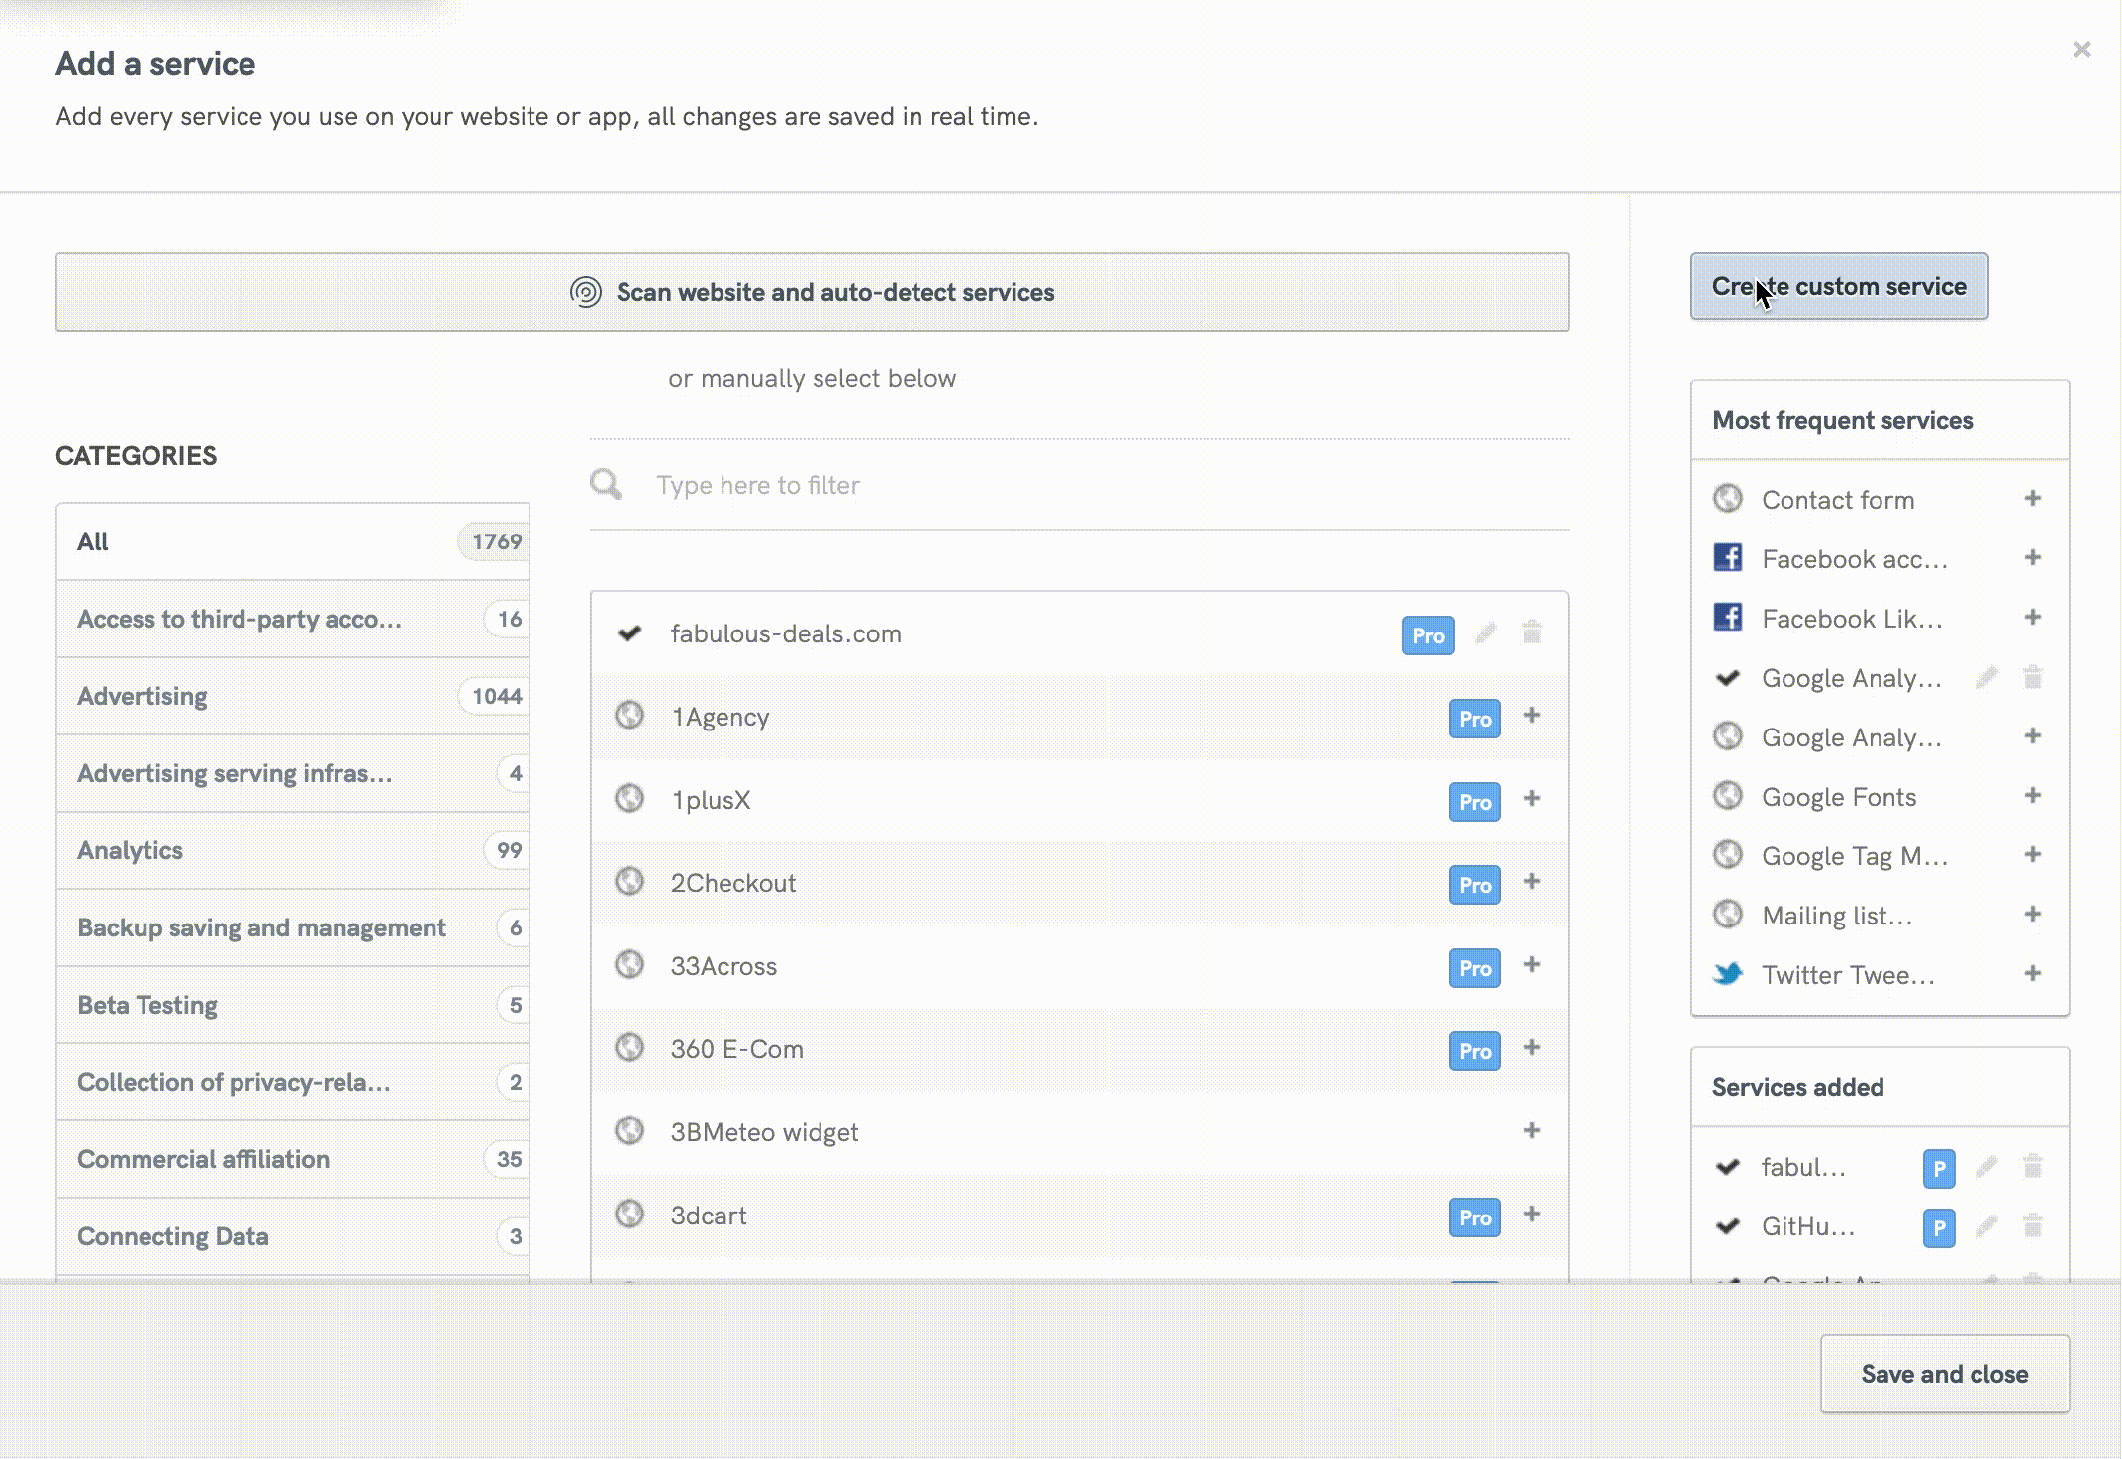Image resolution: width=2122 pixels, height=1459 pixels.
Task: Click the checkmark next to fabulous-deals.com
Action: pos(630,633)
